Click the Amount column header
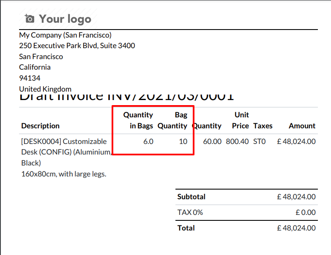 point(302,126)
